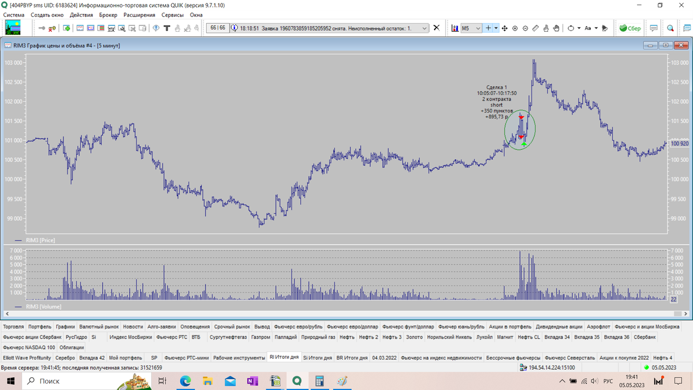Expand the Aa text tool dropdown arrow
The width and height of the screenshot is (693, 390).
pyautogui.click(x=596, y=28)
